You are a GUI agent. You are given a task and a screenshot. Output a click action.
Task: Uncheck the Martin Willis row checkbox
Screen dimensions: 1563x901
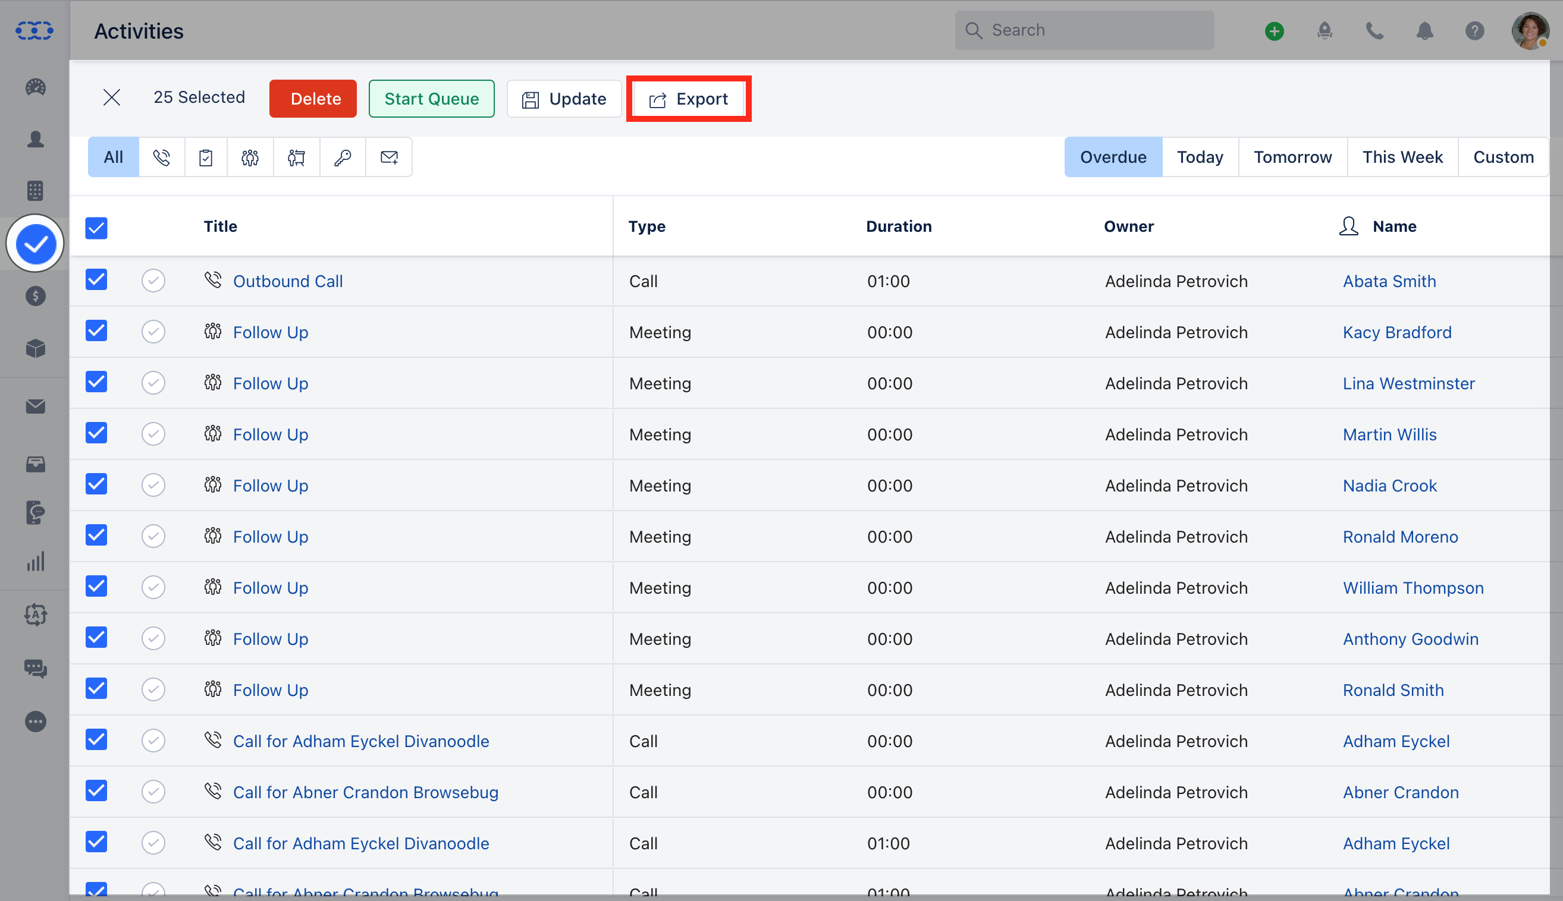pos(96,433)
